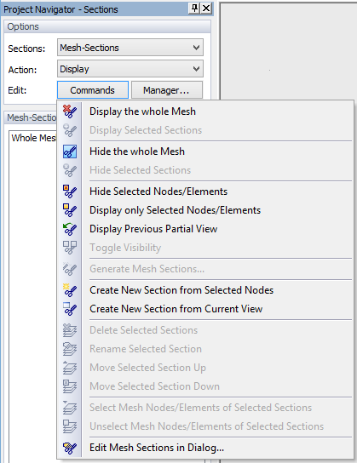Click the Hide the whole Mesh icon

(x=70, y=151)
